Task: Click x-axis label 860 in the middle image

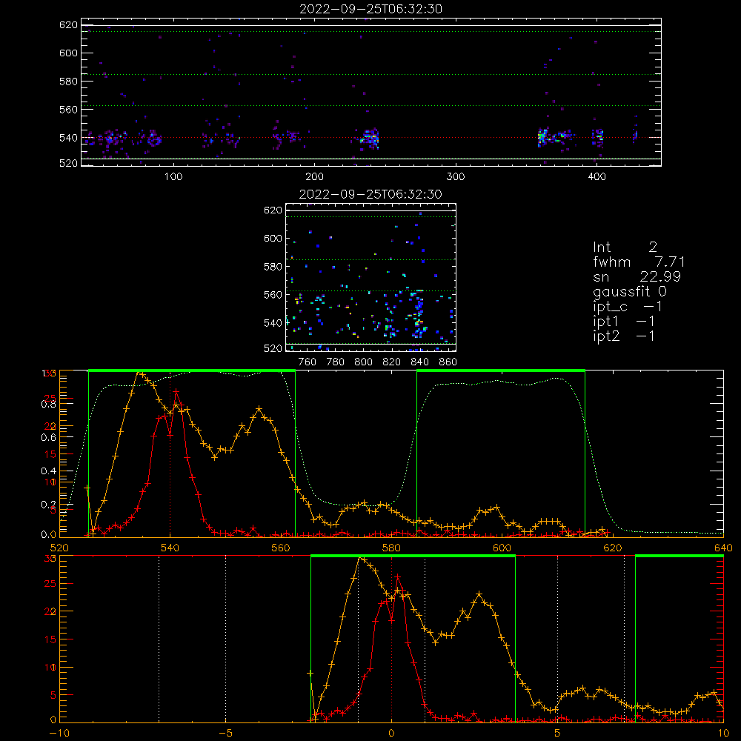Action: click(x=448, y=362)
